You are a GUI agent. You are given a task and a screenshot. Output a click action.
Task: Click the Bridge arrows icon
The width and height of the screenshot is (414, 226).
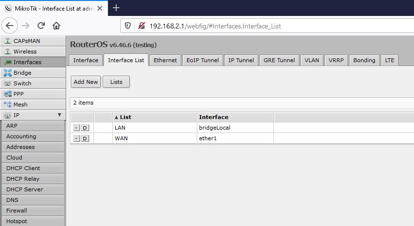click(8, 73)
